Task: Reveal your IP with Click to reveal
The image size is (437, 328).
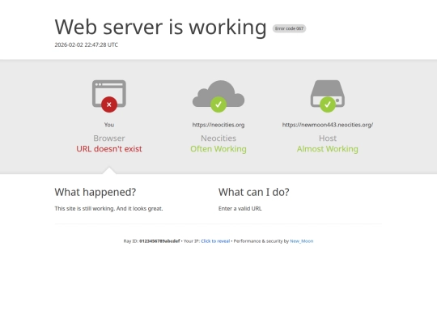Action: coord(215,241)
